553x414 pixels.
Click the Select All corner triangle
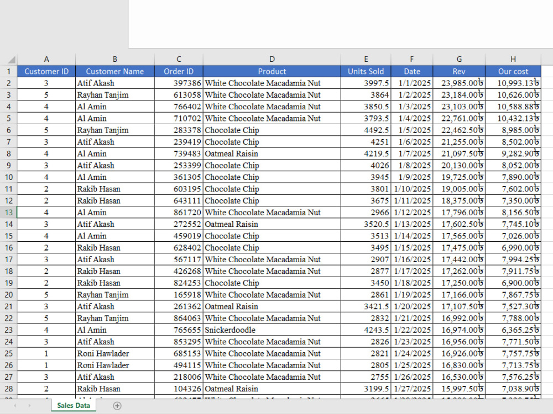pos(11,59)
